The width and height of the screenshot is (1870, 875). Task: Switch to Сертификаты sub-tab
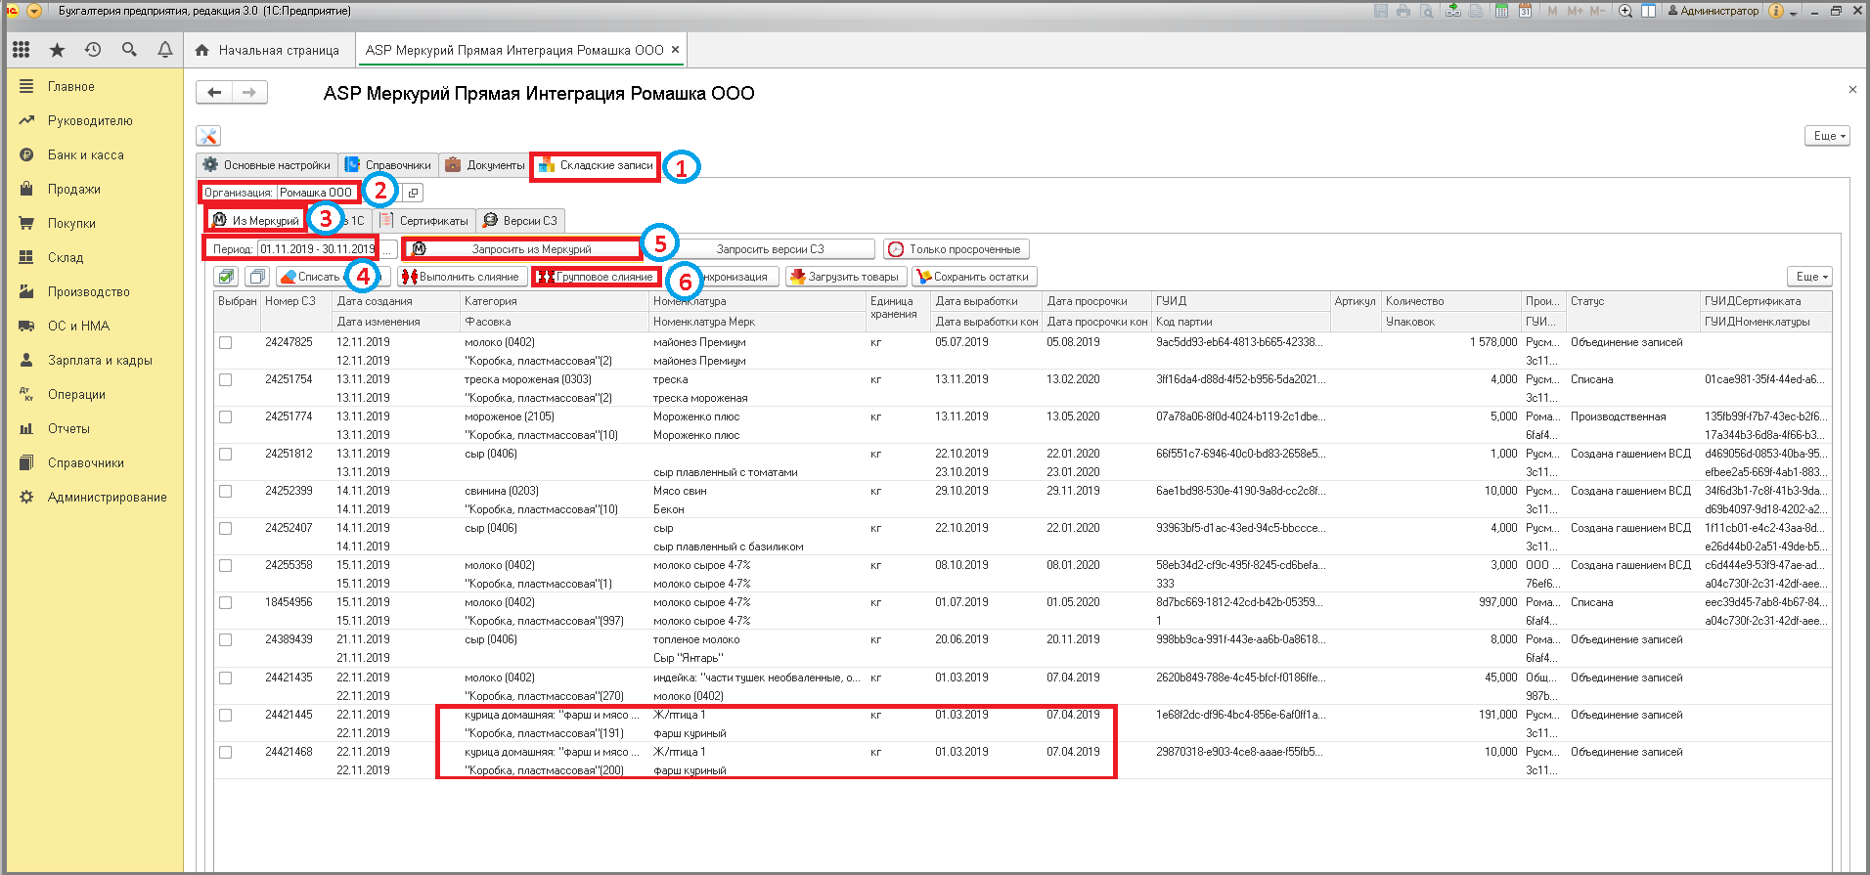[424, 221]
